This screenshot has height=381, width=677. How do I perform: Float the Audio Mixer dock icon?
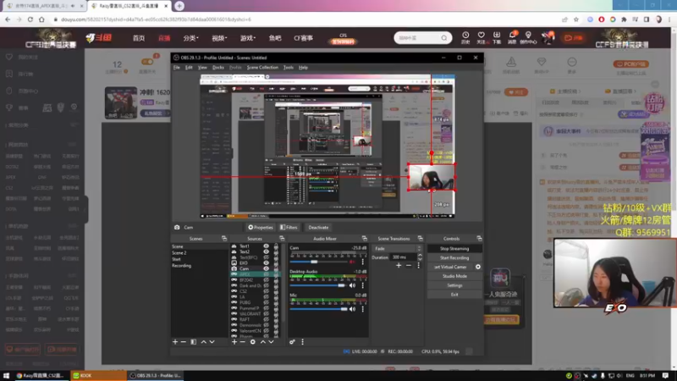365,239
